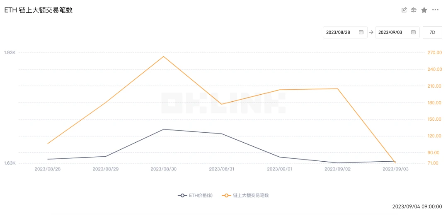Click the 2023/08/31 x-axis date label

222,169
